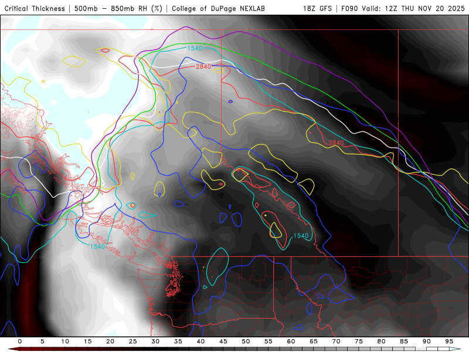Image resolution: width=469 pixels, height=352 pixels.
Task: Select the 10 tick on the RH scale
Action: pyautogui.click(x=65, y=341)
